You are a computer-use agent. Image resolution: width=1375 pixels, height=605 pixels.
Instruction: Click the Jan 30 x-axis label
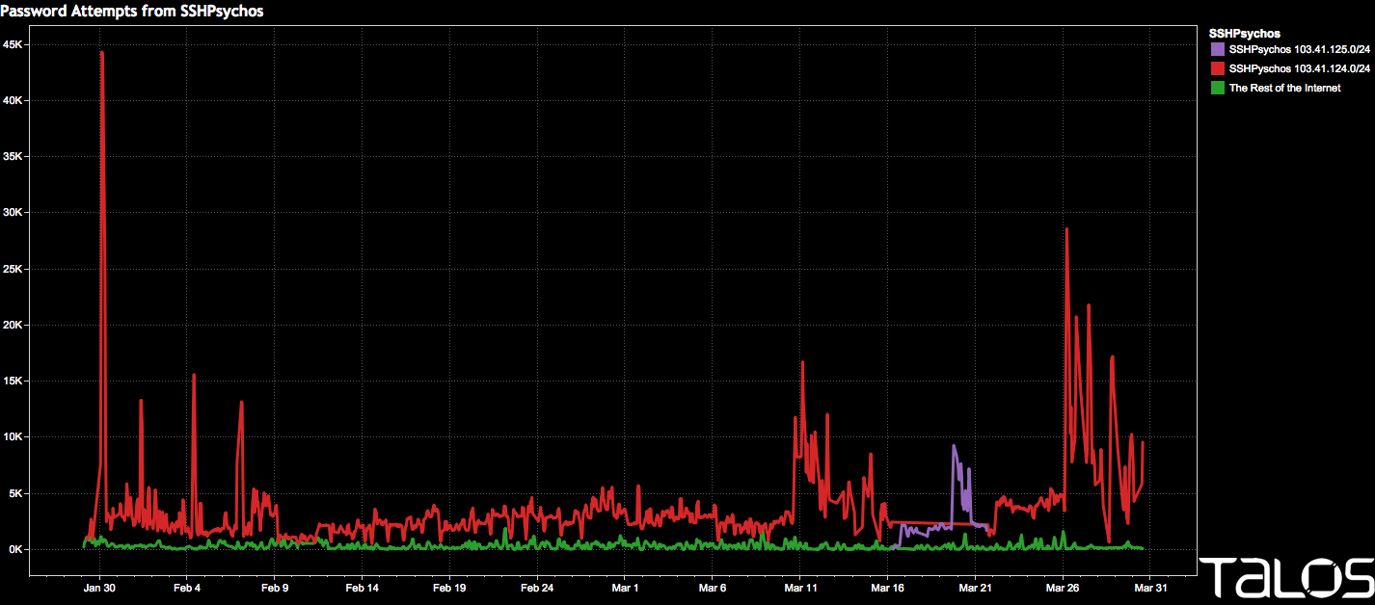pyautogui.click(x=99, y=587)
